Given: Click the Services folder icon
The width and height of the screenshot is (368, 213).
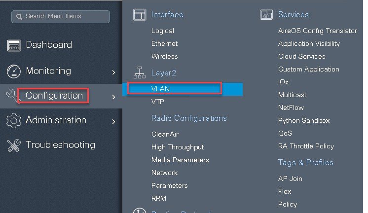Looking at the screenshot, I should pos(266,14).
